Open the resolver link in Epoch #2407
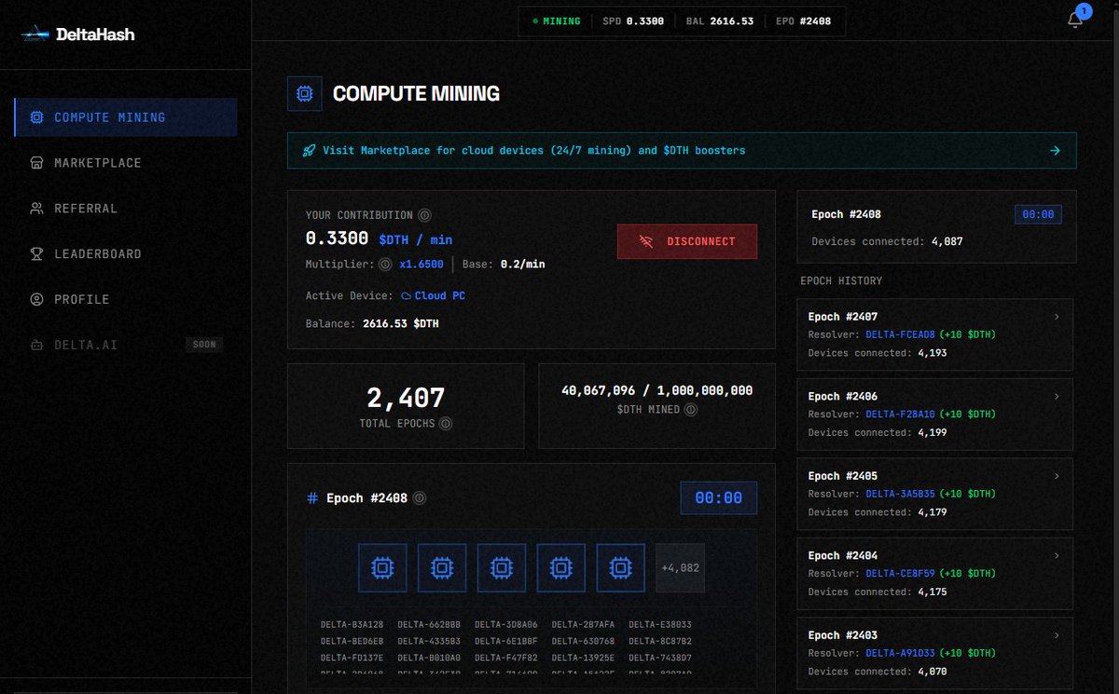This screenshot has height=694, width=1119. pyautogui.click(x=900, y=334)
